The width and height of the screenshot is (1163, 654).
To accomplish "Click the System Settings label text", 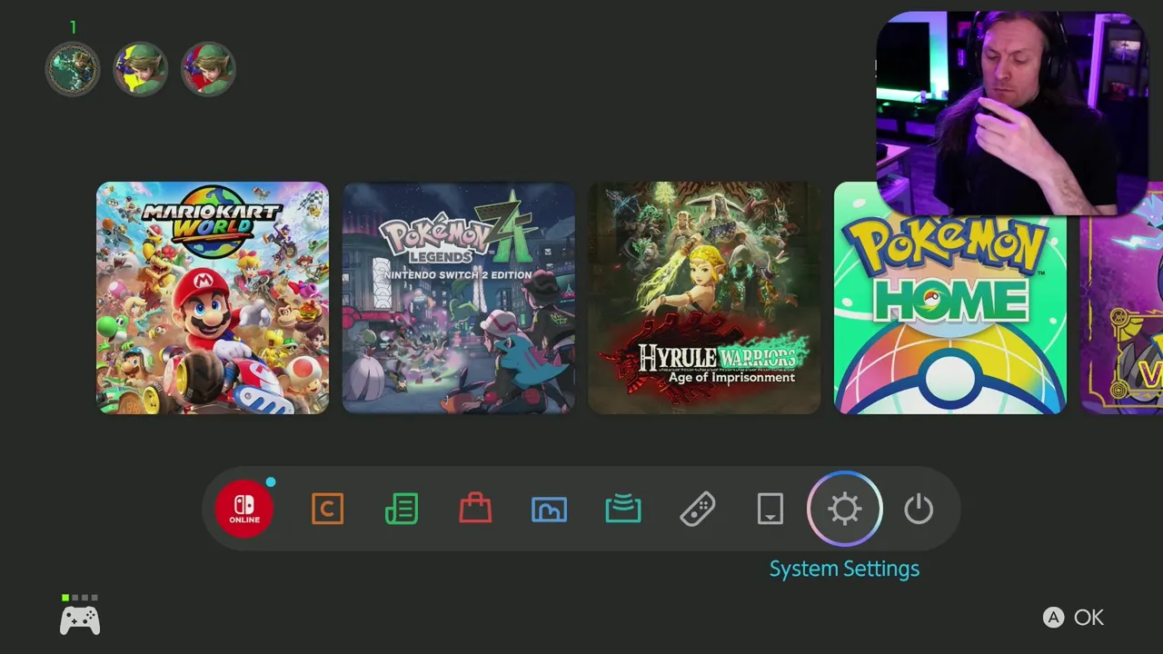I will click(844, 569).
